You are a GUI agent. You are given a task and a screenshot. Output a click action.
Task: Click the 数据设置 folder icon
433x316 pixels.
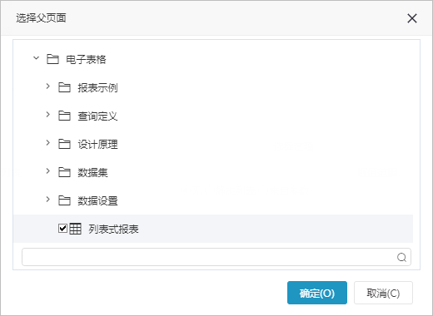(x=64, y=200)
